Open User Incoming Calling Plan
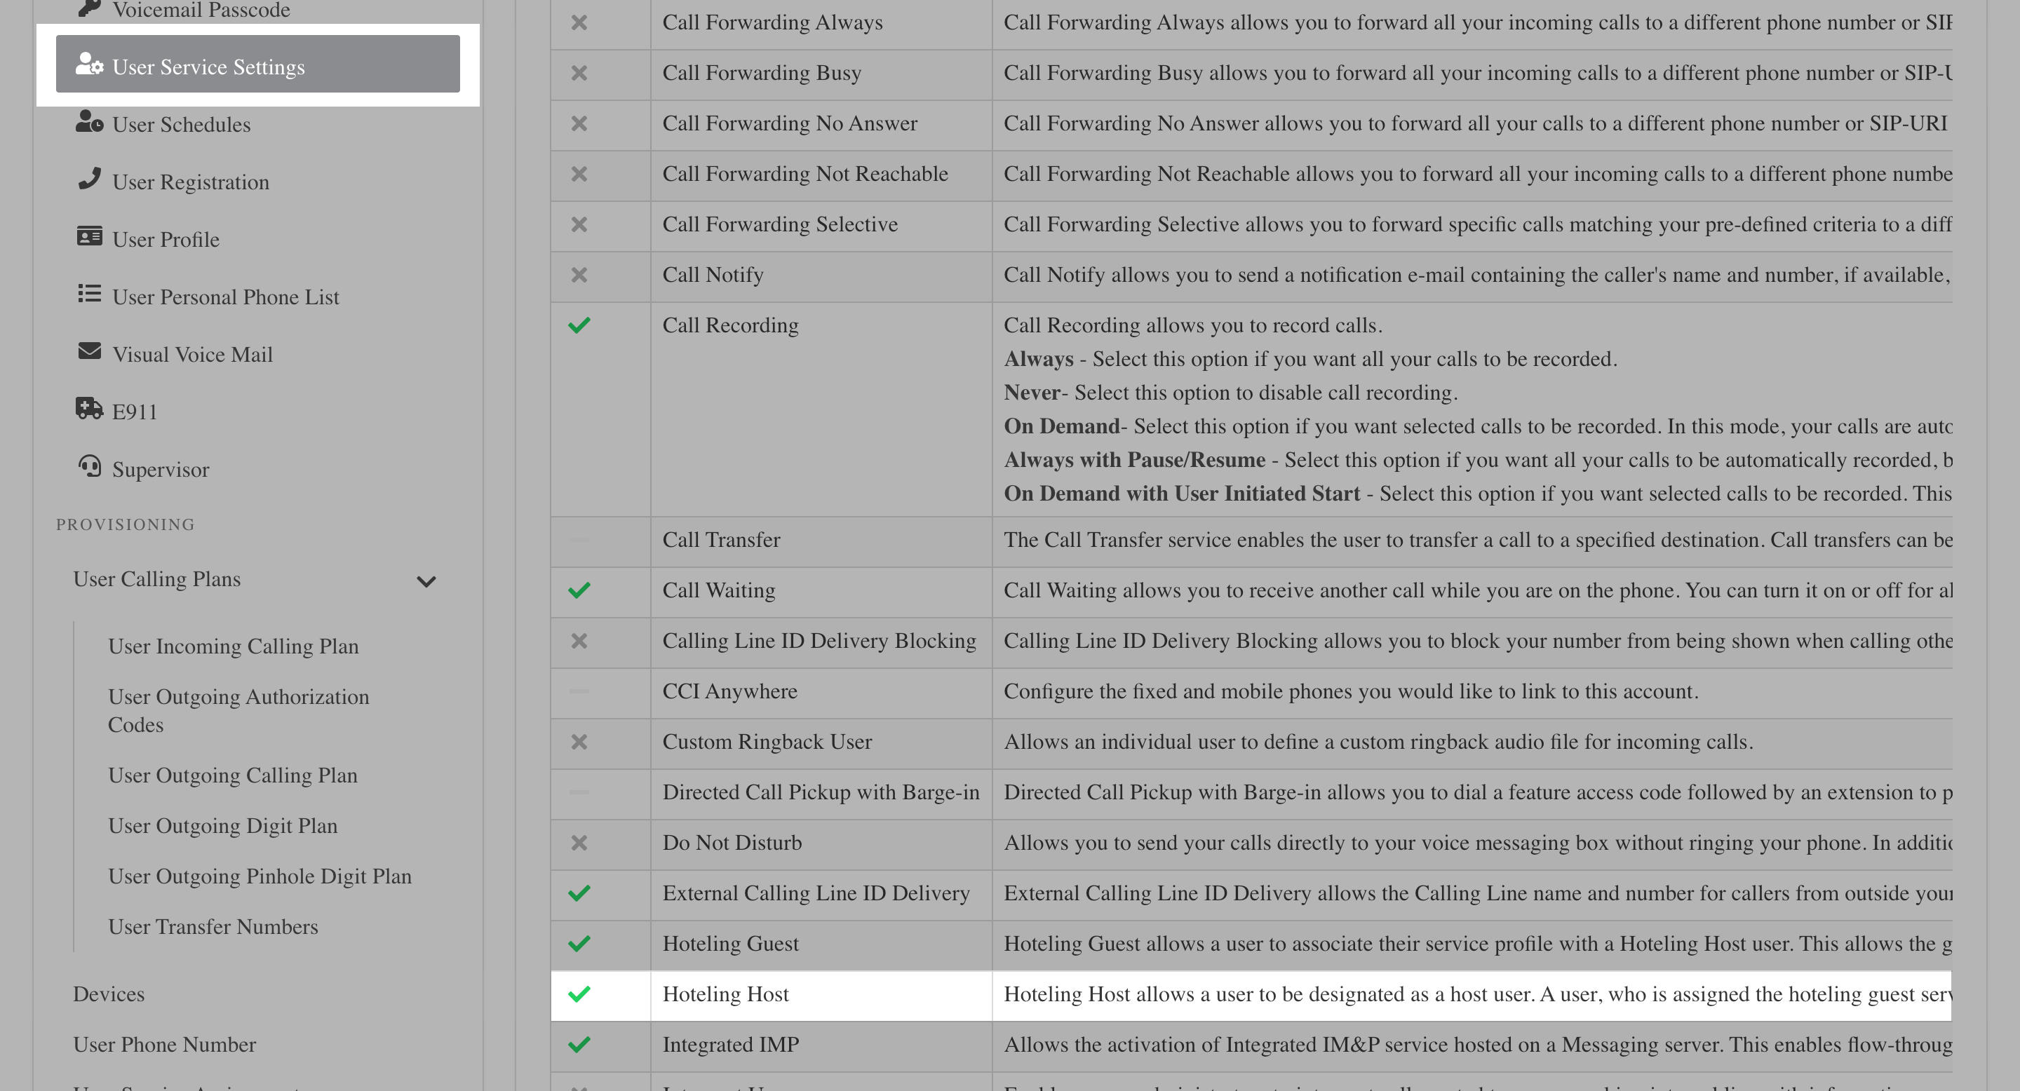 coord(233,646)
